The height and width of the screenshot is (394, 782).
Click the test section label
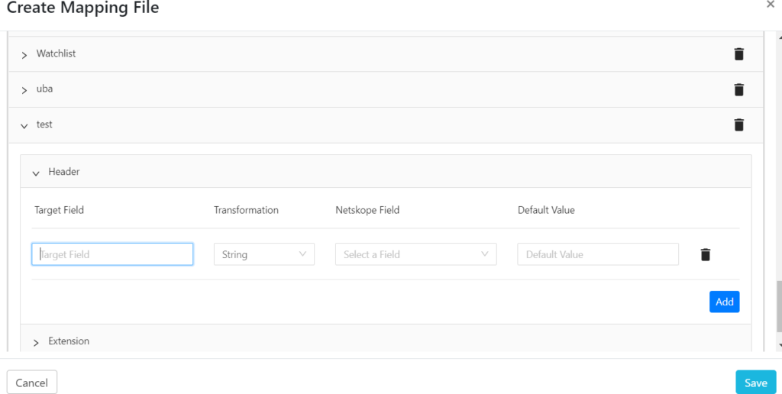pyautogui.click(x=44, y=124)
